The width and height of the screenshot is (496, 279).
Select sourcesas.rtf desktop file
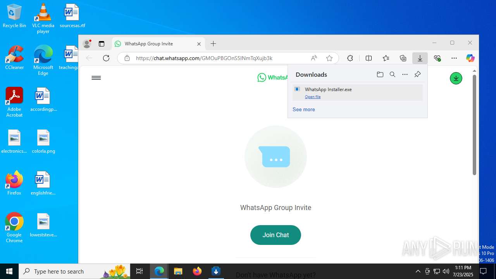tap(72, 16)
